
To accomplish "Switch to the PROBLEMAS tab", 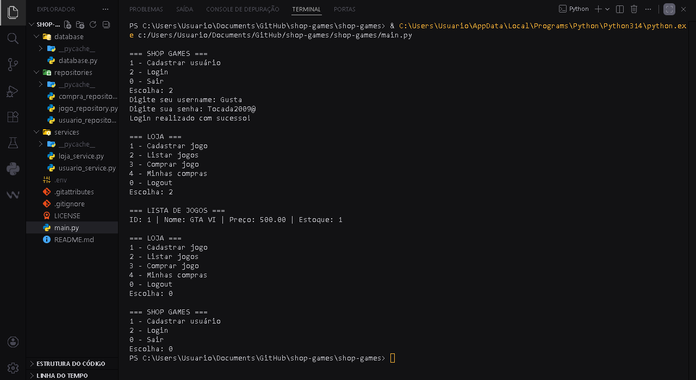I will 146,9.
